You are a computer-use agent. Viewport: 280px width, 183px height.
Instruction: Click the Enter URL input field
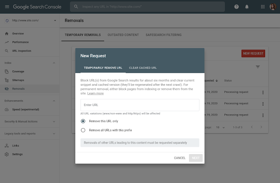tap(140, 105)
